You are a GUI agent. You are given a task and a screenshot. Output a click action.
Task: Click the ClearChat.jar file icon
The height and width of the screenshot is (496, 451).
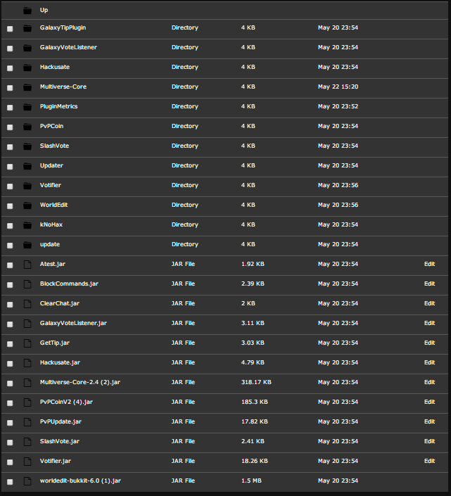tap(27, 304)
